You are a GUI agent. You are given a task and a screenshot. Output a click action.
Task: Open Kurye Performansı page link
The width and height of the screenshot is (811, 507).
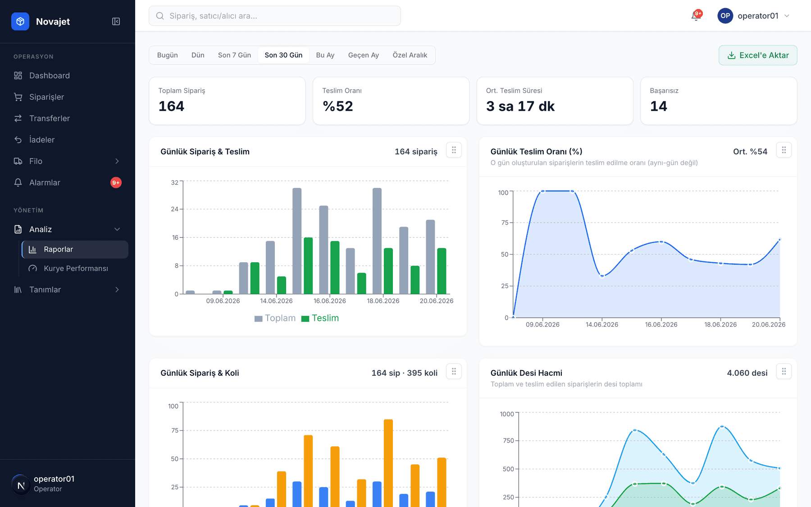[75, 268]
